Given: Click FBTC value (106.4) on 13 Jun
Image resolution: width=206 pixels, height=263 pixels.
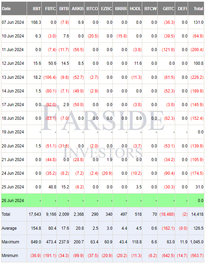Looking at the screenshot, I should [x=50, y=77].
